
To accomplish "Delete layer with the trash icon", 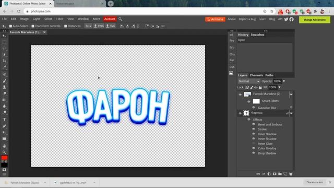I will 291,174.
